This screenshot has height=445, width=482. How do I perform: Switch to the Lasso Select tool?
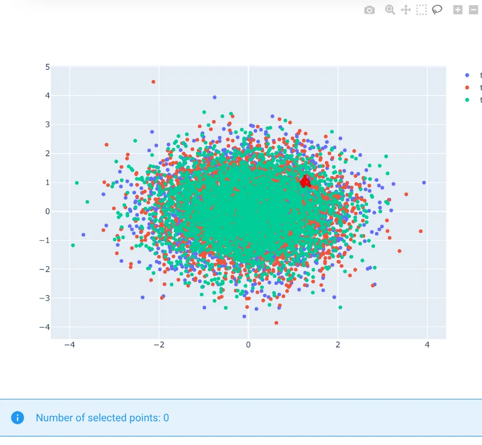437,10
